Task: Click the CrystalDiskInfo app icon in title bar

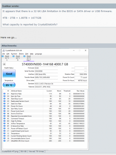Action: point(4,50)
